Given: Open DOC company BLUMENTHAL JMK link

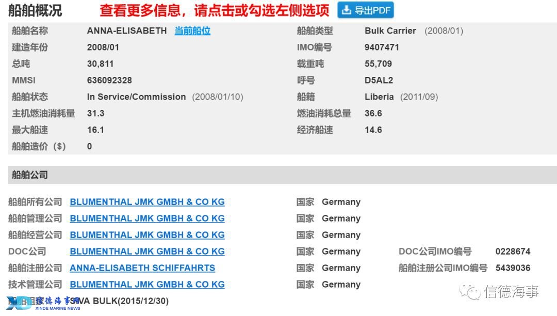Looking at the screenshot, I should click(147, 251).
